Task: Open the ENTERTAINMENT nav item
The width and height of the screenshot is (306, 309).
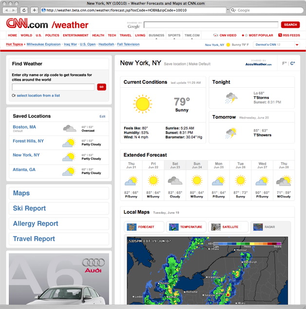Action: coord(76,35)
